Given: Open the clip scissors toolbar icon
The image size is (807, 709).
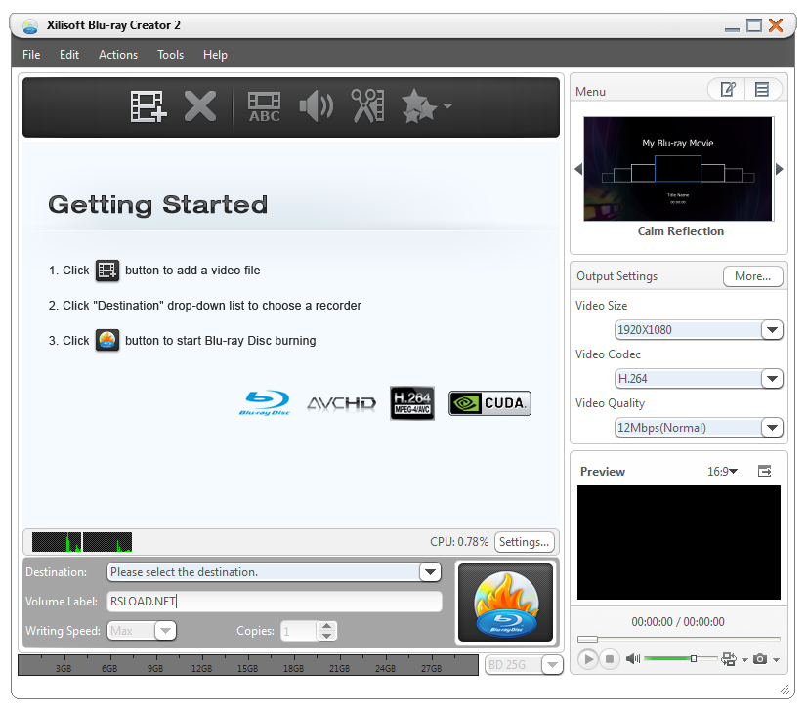Looking at the screenshot, I should [367, 106].
